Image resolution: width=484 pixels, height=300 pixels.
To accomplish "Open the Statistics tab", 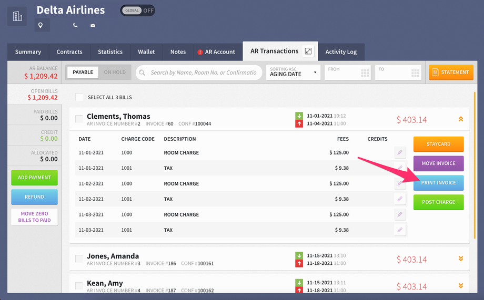I will pos(110,52).
